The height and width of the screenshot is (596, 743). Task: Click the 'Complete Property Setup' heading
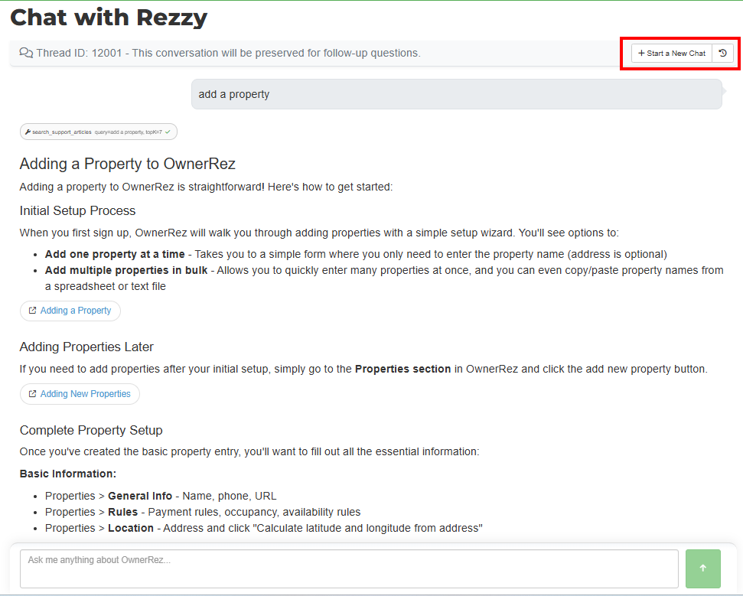[x=91, y=430]
